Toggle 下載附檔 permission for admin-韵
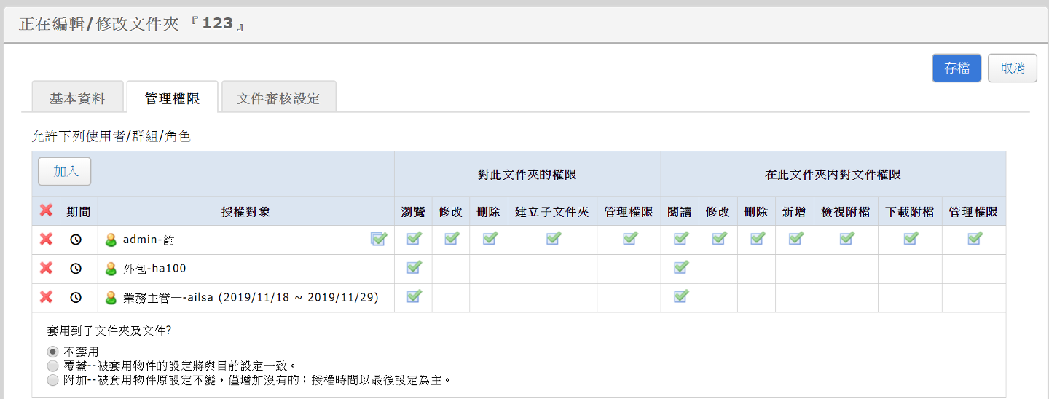1049x399 pixels. point(910,238)
